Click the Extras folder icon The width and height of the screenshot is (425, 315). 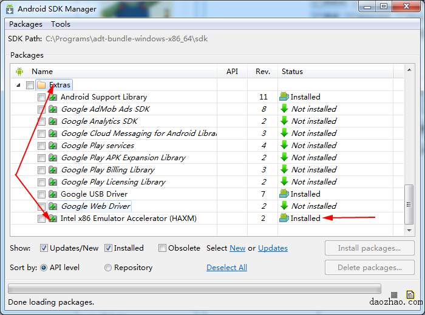click(41, 85)
